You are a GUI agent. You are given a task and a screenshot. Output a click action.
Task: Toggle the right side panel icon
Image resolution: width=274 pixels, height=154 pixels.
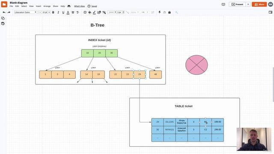(x=270, y=12)
